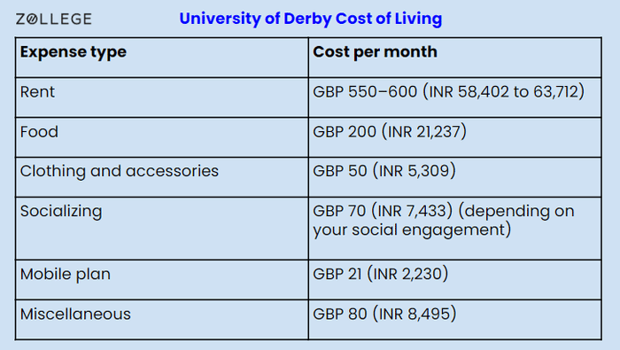Click the 'your social engagement' text line

tap(412, 229)
